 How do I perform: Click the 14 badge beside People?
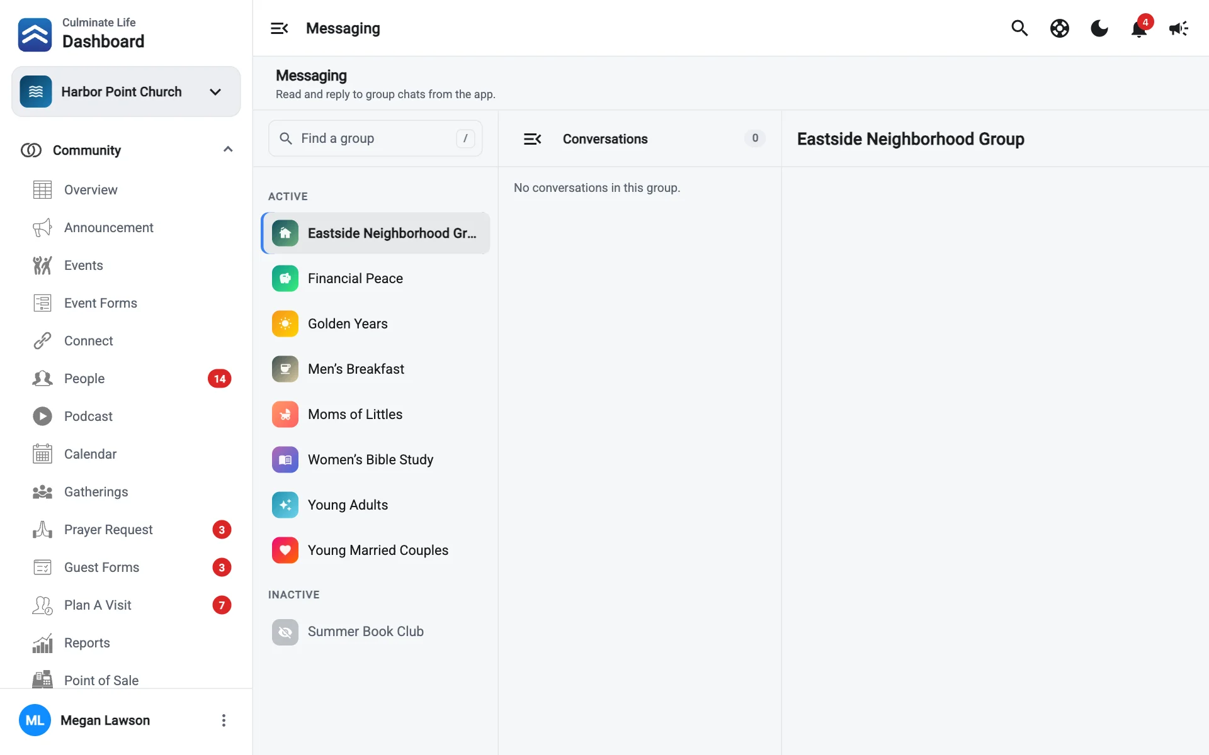coord(220,379)
